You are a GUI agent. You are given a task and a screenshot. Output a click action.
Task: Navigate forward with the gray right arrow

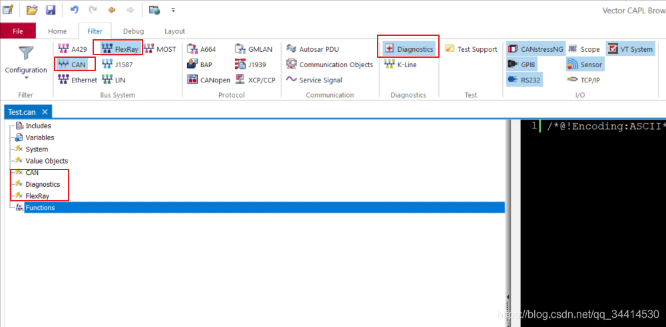[x=131, y=10]
